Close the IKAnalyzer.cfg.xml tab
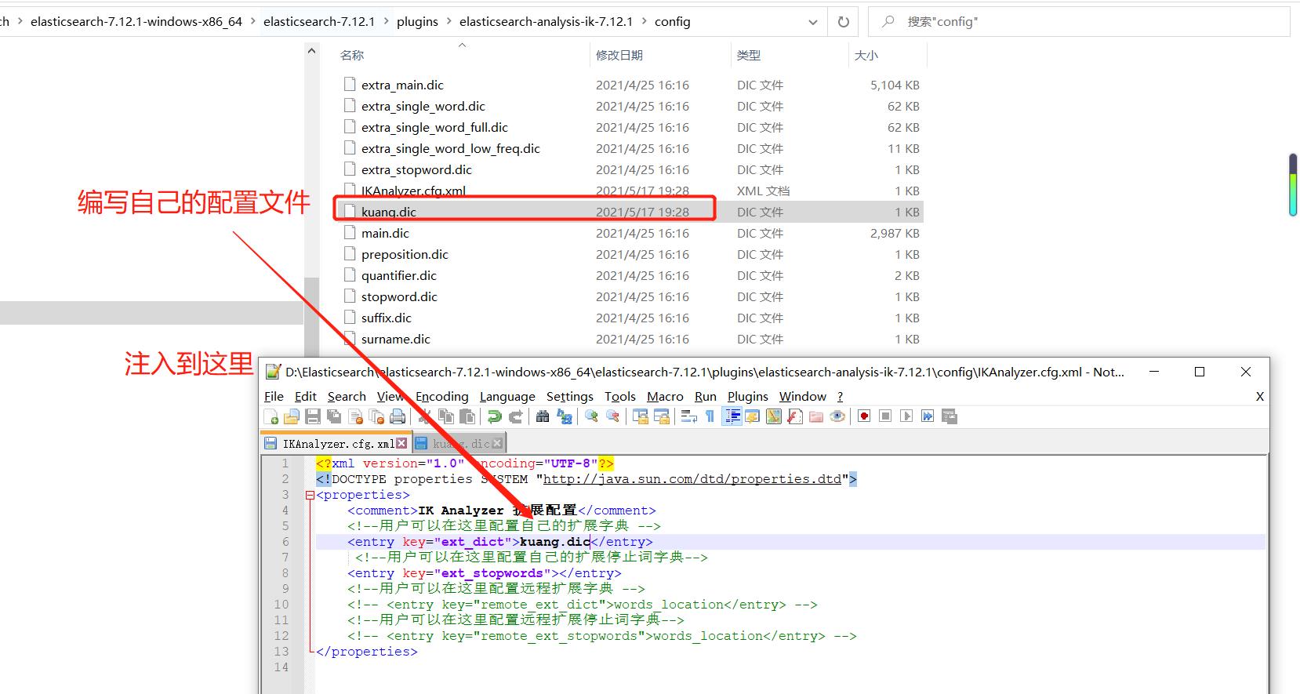Screen dimensions: 1300x694 401,443
